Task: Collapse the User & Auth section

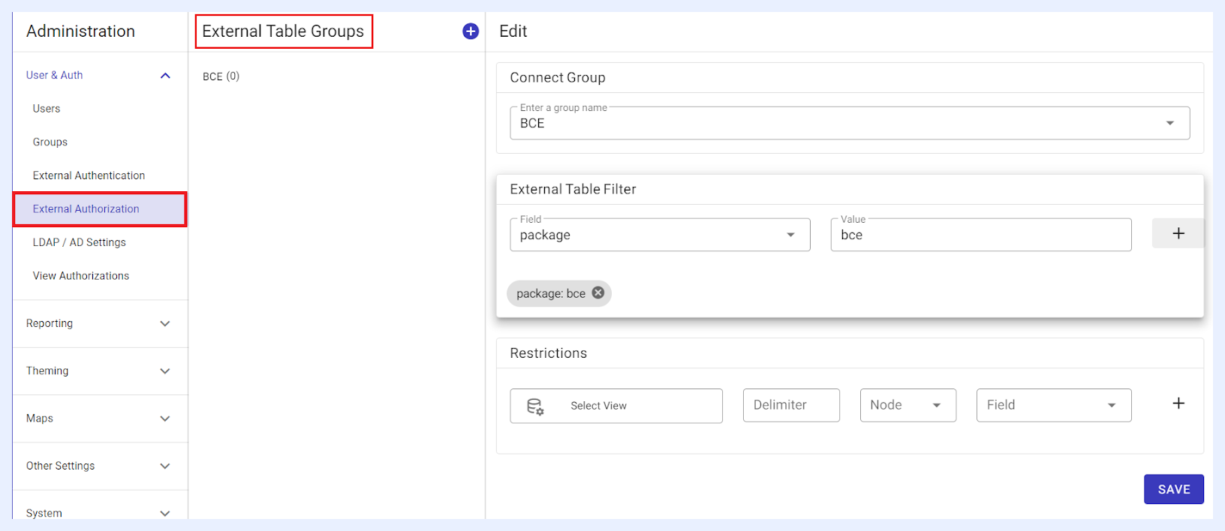Action: 165,75
